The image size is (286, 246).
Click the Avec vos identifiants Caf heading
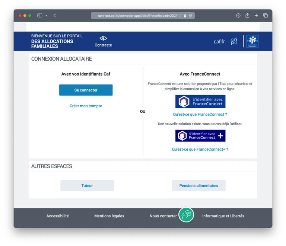(x=86, y=74)
